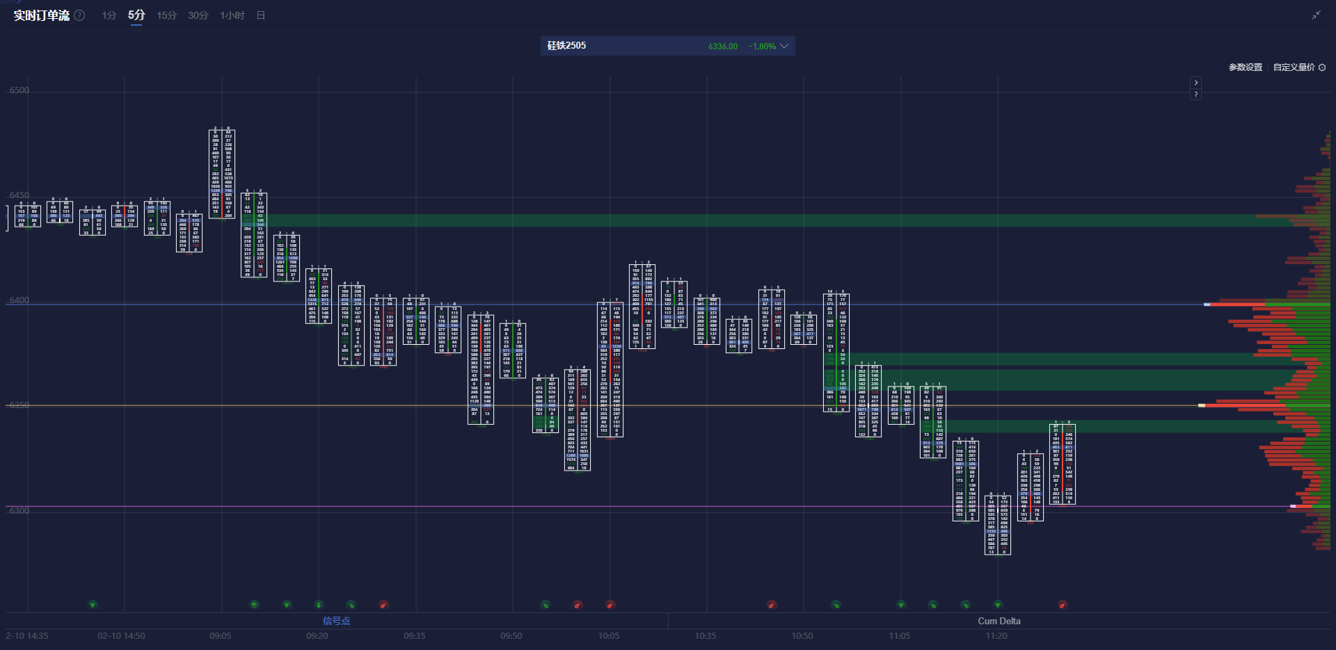
Task: Click the green signal marker at 11:20
Action: tap(998, 605)
